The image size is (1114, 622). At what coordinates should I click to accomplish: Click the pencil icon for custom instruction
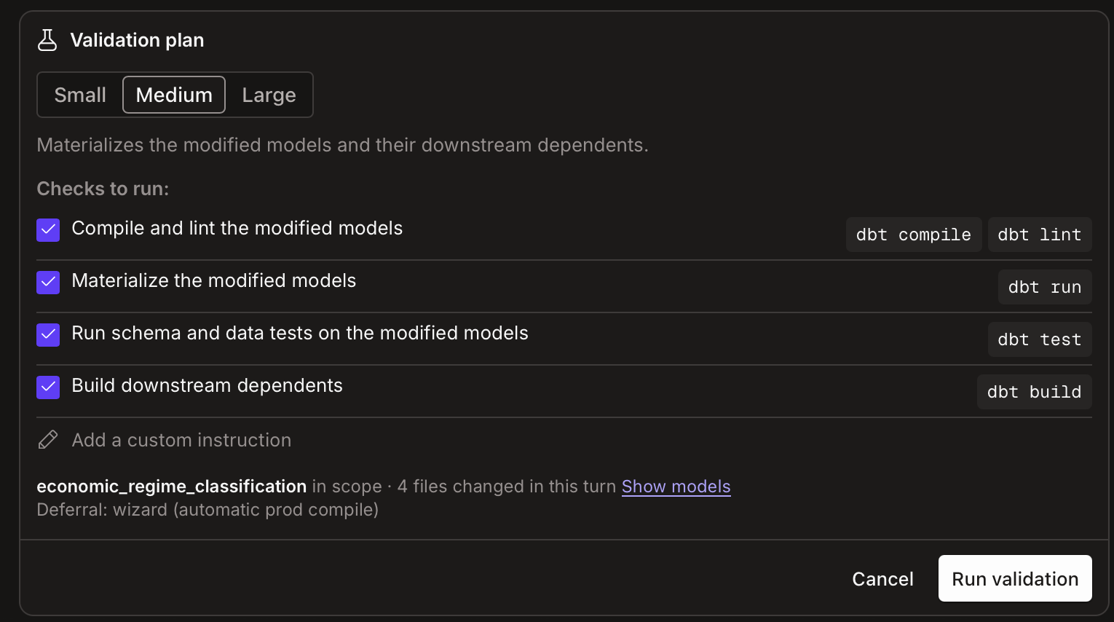(x=48, y=440)
